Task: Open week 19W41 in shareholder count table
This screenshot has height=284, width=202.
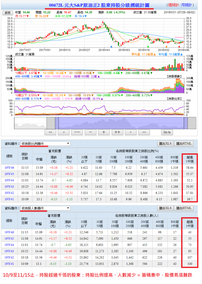Action: (x=9, y=264)
